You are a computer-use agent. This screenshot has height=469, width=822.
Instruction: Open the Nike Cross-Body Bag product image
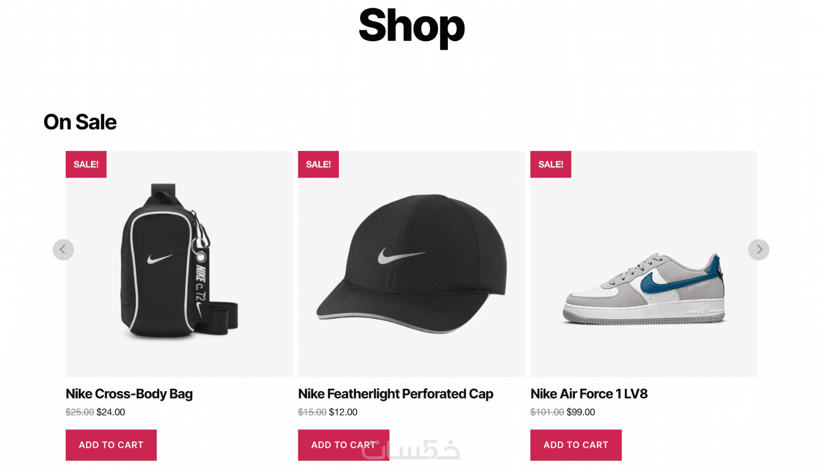[179, 264]
